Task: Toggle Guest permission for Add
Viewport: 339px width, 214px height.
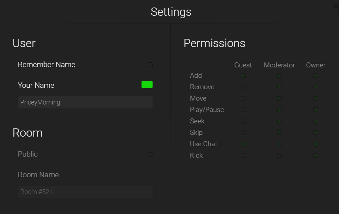Action: [243, 76]
